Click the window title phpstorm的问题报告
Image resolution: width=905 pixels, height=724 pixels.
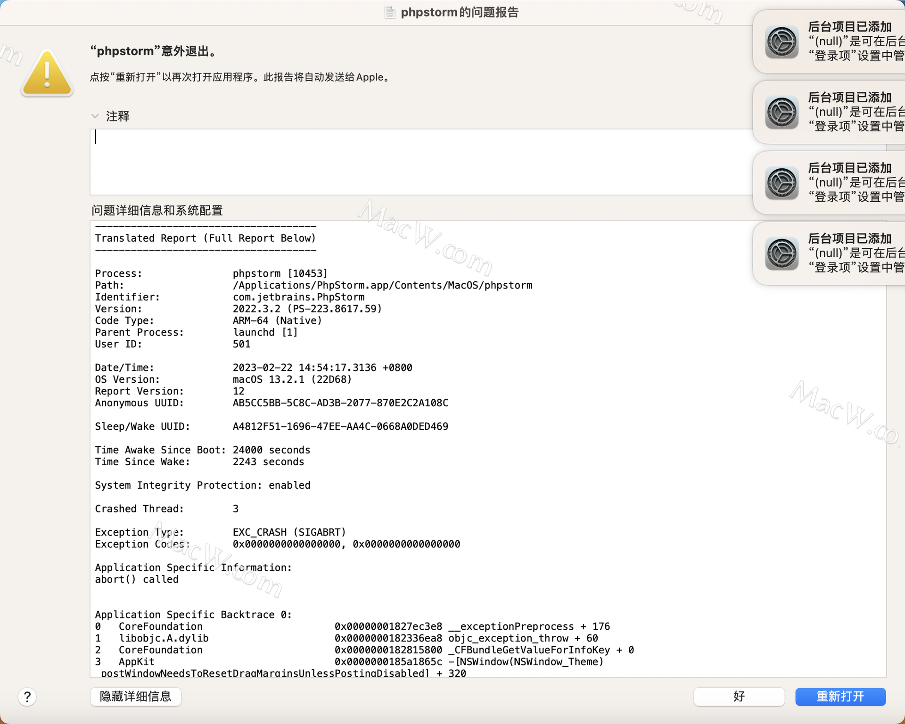point(460,12)
